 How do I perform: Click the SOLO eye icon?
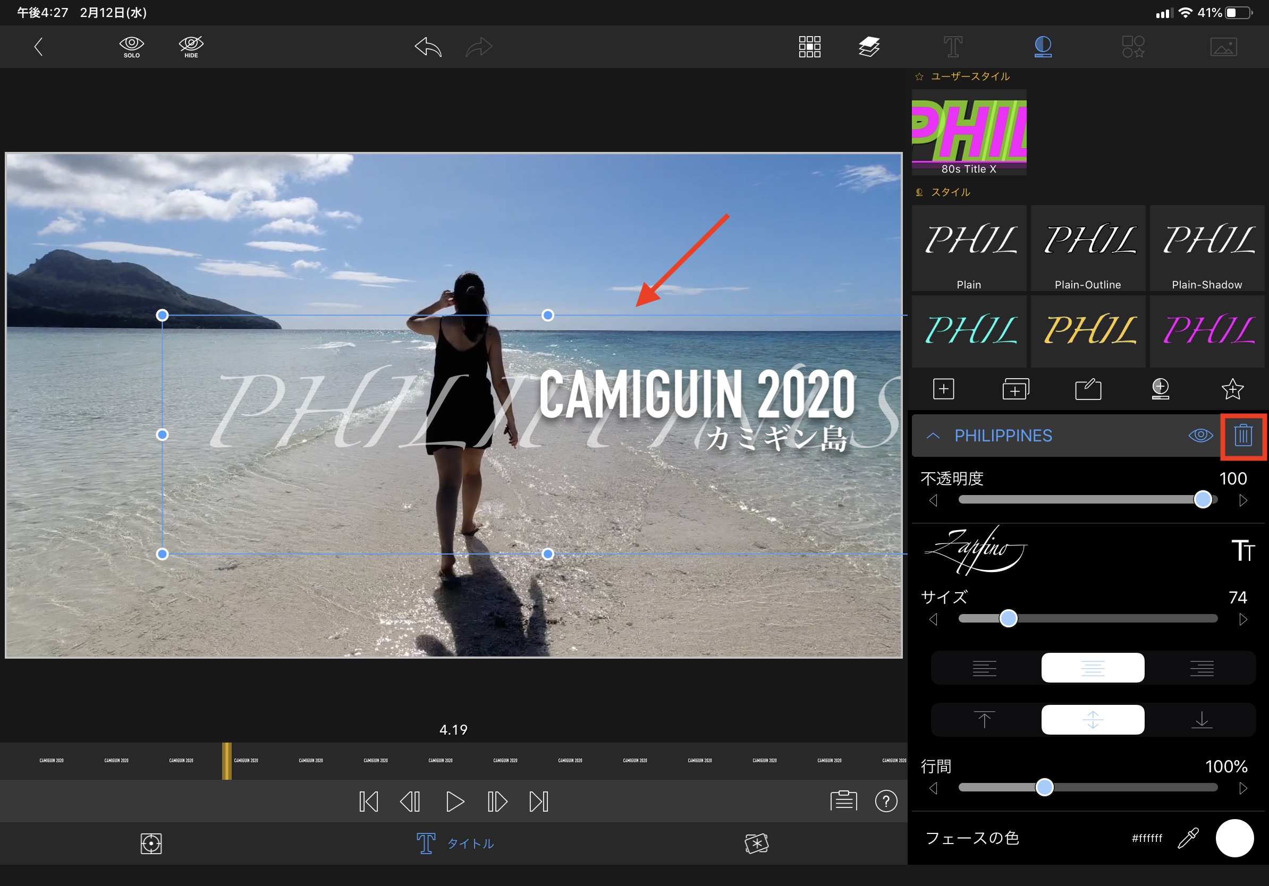(x=132, y=46)
